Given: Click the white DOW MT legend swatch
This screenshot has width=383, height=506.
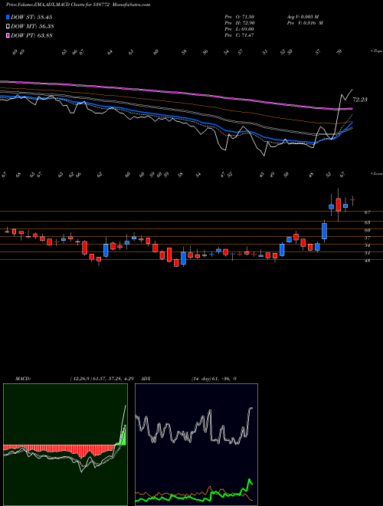Looking at the screenshot, I should 8,26.
